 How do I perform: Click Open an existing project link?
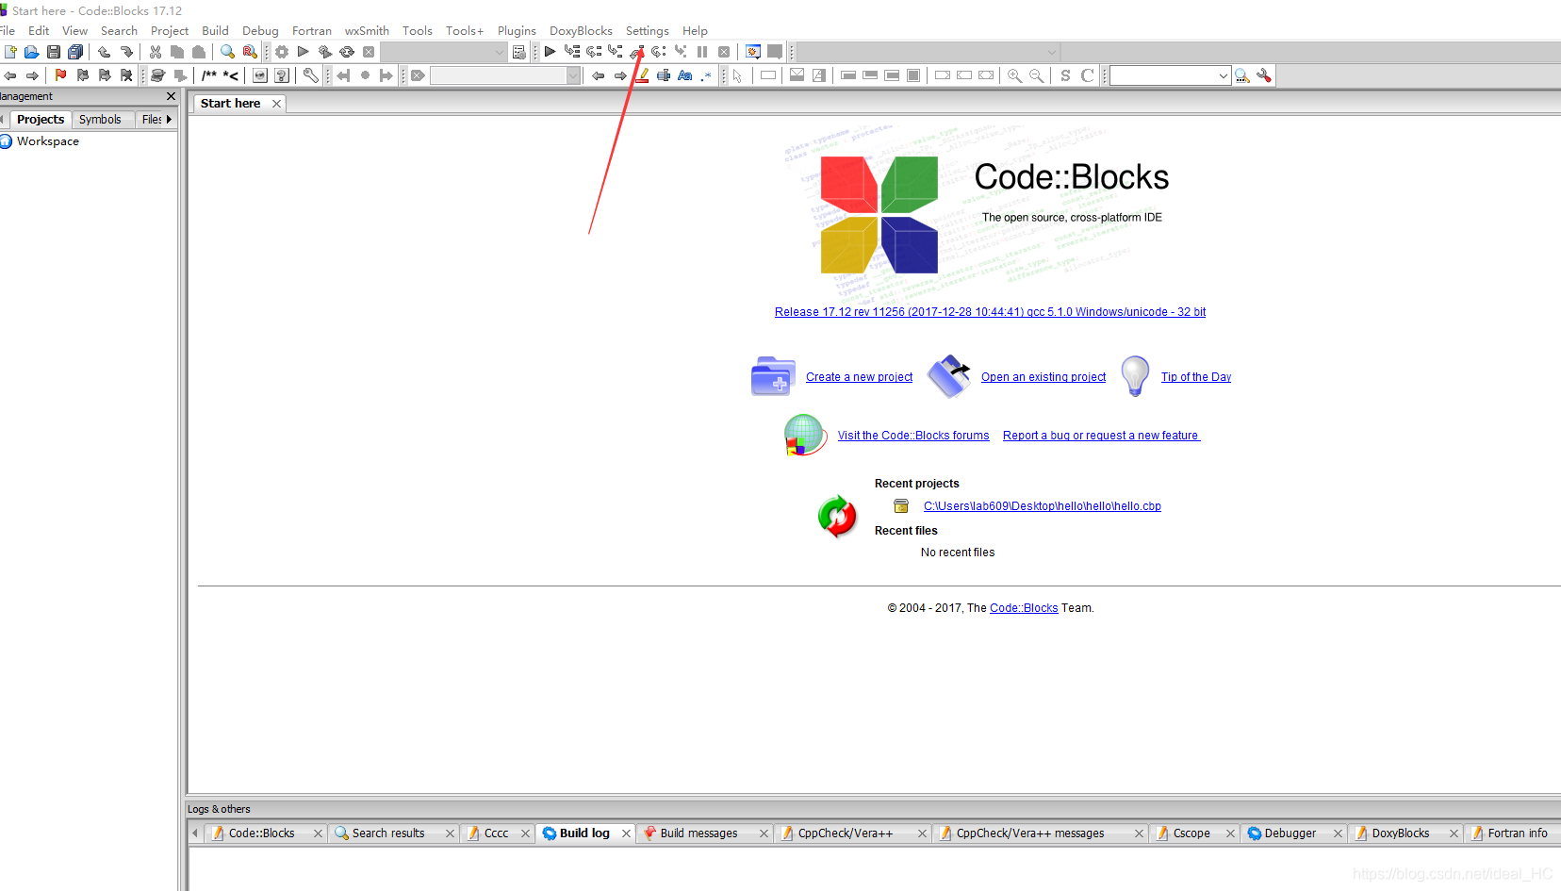click(1043, 377)
